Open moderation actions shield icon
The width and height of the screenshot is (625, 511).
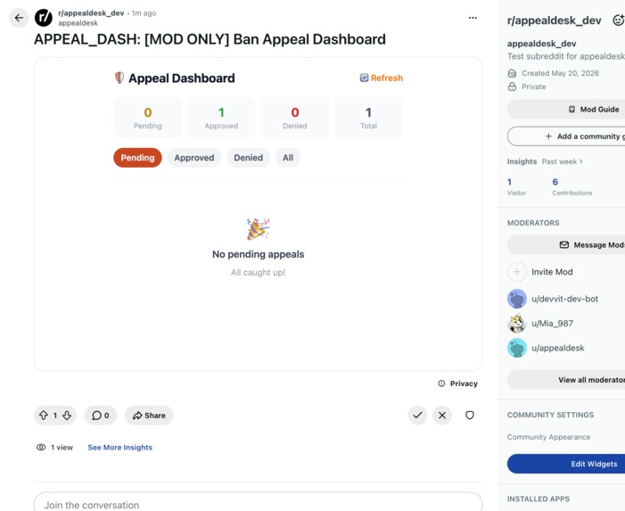[470, 416]
